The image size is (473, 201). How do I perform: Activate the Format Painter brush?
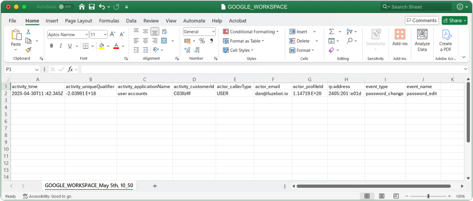[x=28, y=50]
